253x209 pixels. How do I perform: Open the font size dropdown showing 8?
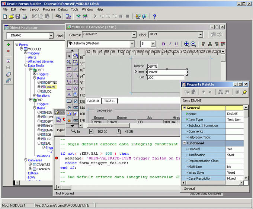pos(153,44)
